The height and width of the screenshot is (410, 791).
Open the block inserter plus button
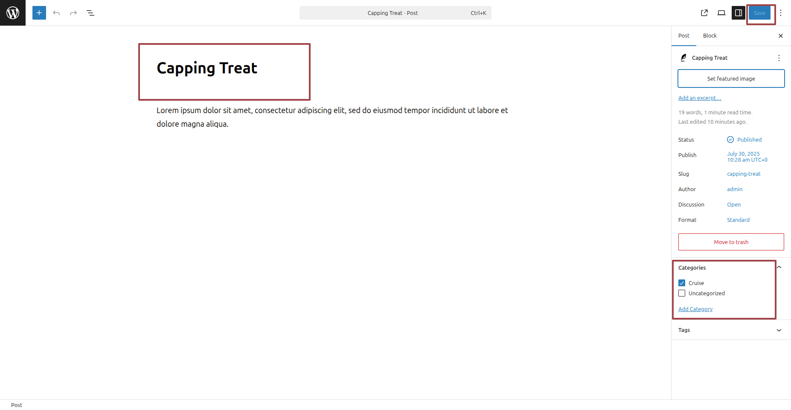point(39,13)
